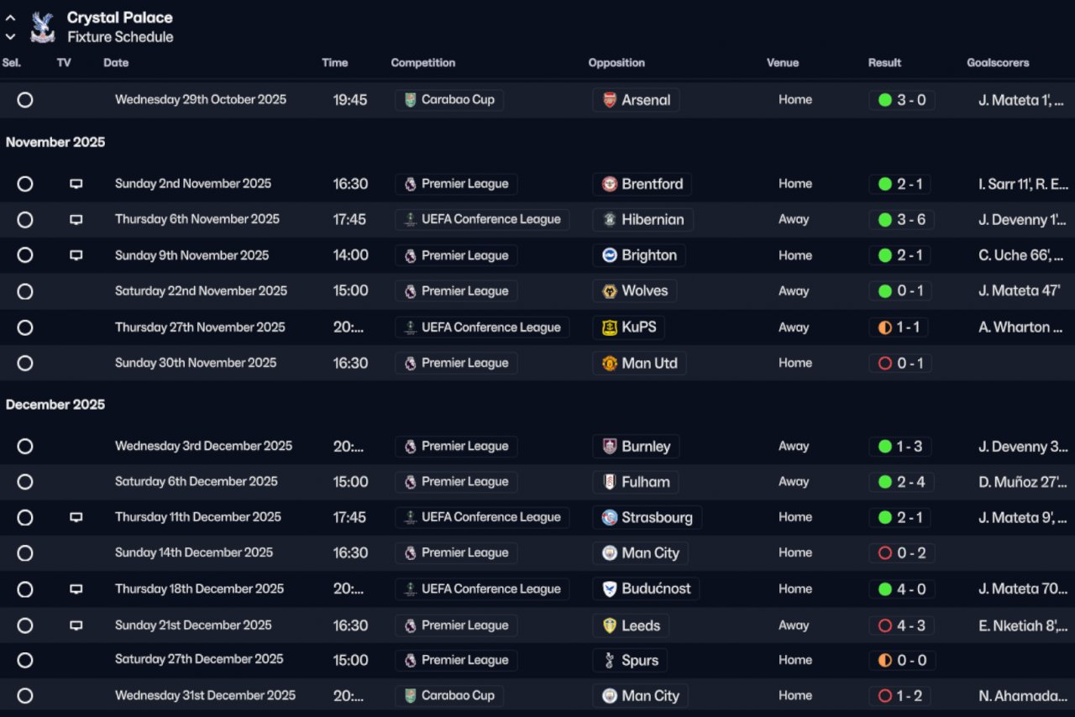Screen dimensions: 1075x717
Task: Open the 0 - 0 result against Spurs
Action: click(902, 660)
